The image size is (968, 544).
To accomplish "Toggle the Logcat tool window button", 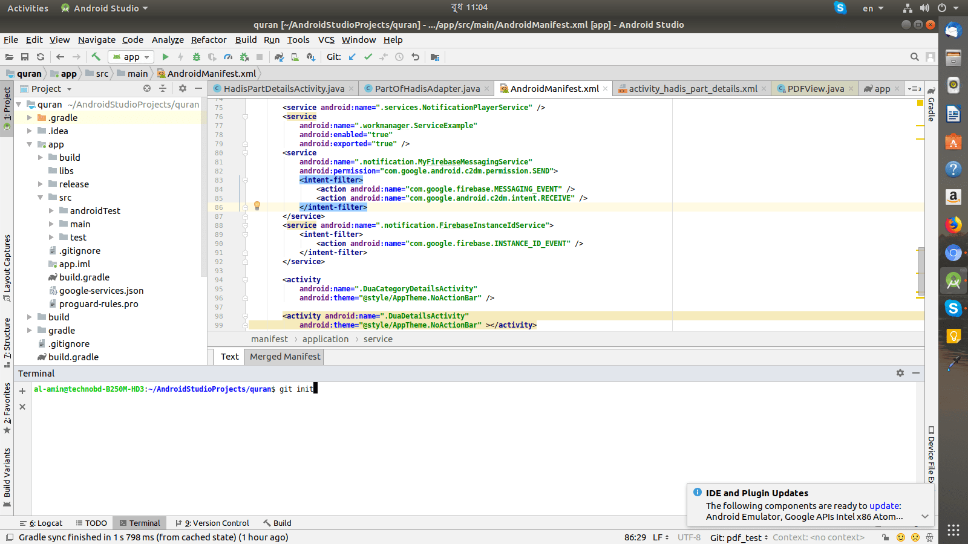I will click(41, 523).
